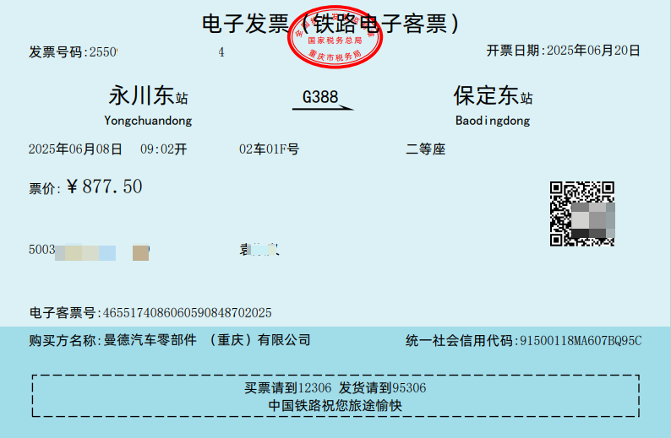Click the 统一社会信用代码 credit code value
The height and width of the screenshot is (438, 671).
pyautogui.click(x=579, y=341)
